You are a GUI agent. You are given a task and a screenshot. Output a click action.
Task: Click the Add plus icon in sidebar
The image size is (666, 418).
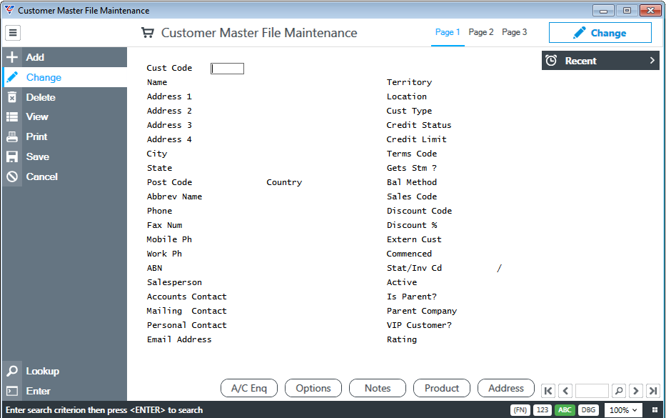[x=12, y=57]
